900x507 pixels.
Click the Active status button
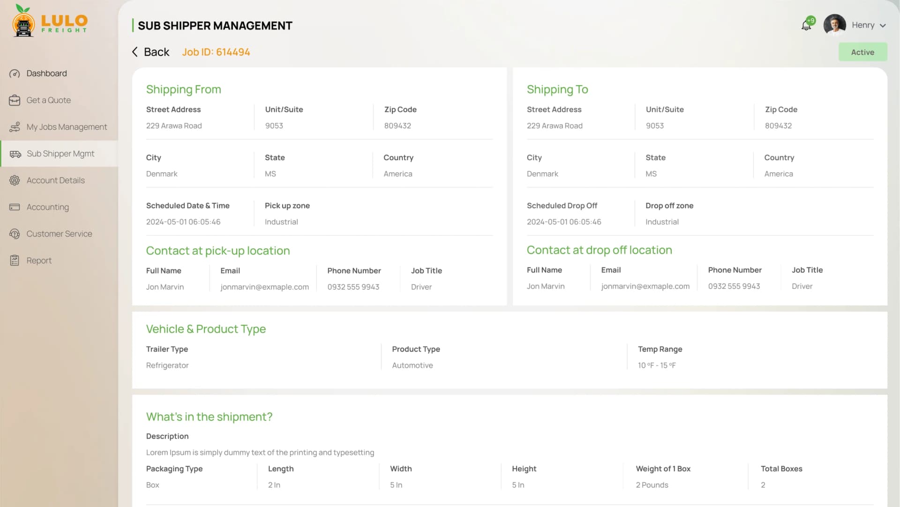[862, 52]
